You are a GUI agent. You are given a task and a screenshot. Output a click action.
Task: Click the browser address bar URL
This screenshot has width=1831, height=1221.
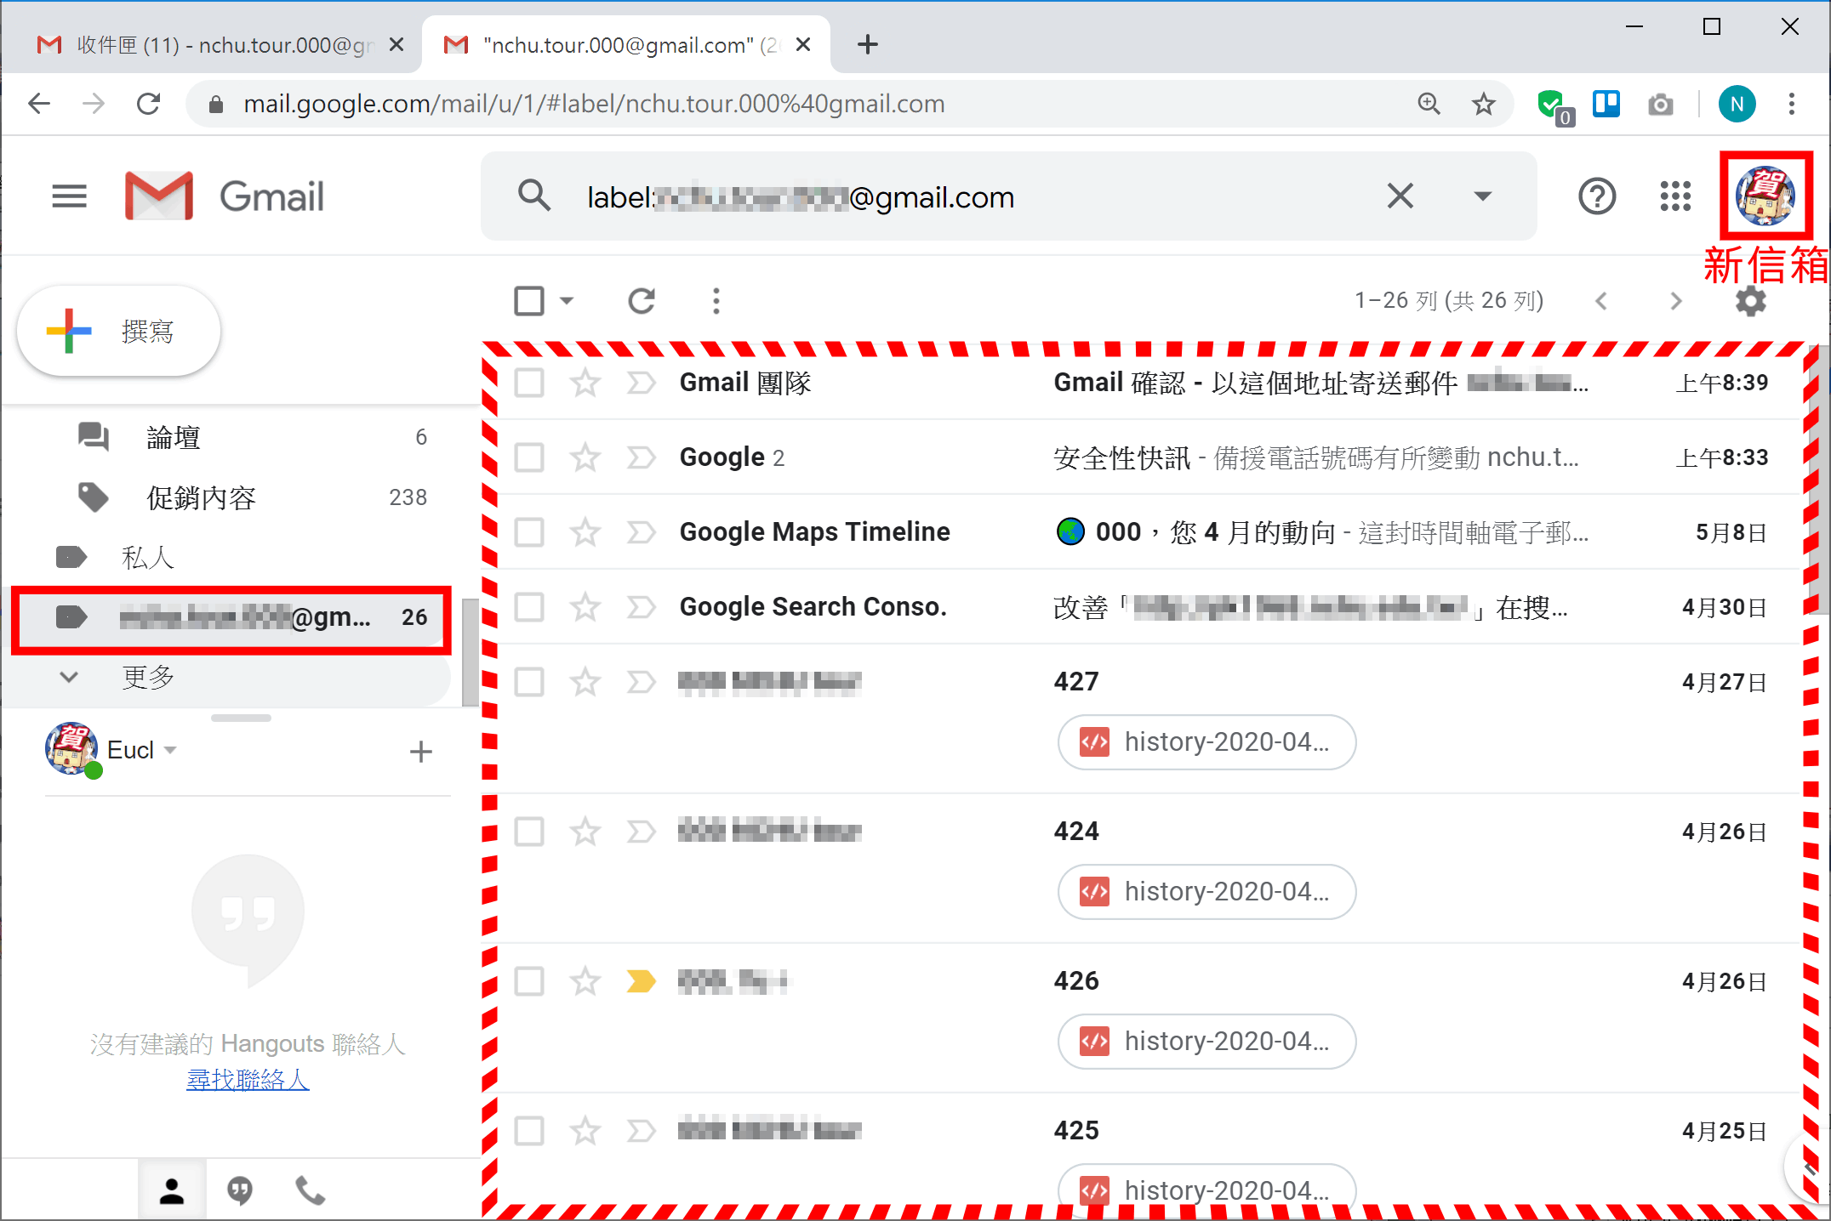click(594, 104)
